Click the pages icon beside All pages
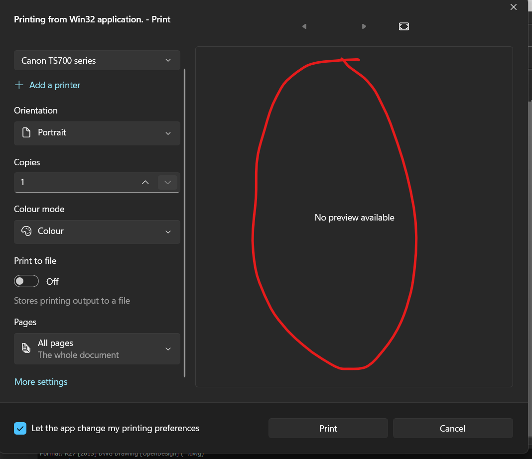Viewport: 532px width, 459px height. 26,348
